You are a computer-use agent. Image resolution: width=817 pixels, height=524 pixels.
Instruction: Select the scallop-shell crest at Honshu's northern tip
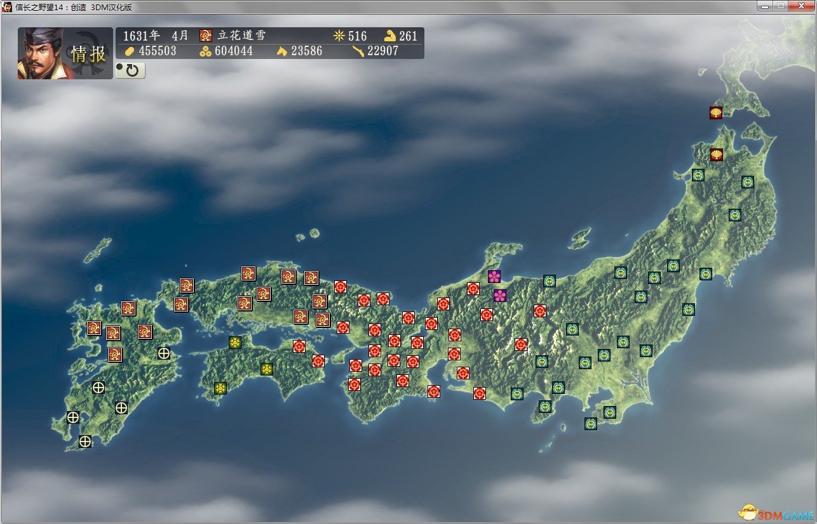[717, 154]
